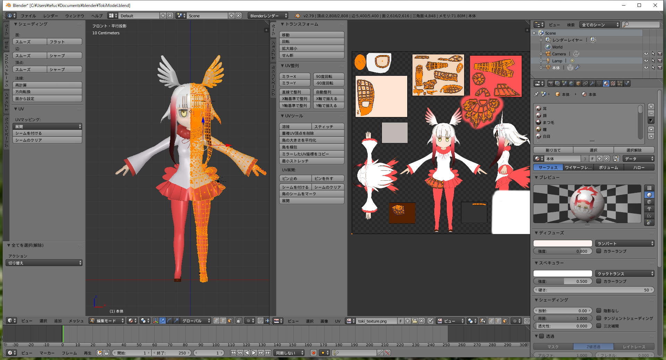The width and height of the screenshot is (666, 360).
Task: Enable タンジェントシェーディング checkbox
Action: (x=599, y=318)
